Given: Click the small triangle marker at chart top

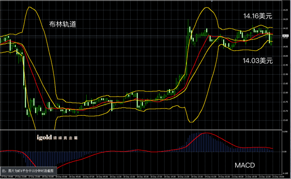Looking at the screenshot, I should (x=212, y=1).
